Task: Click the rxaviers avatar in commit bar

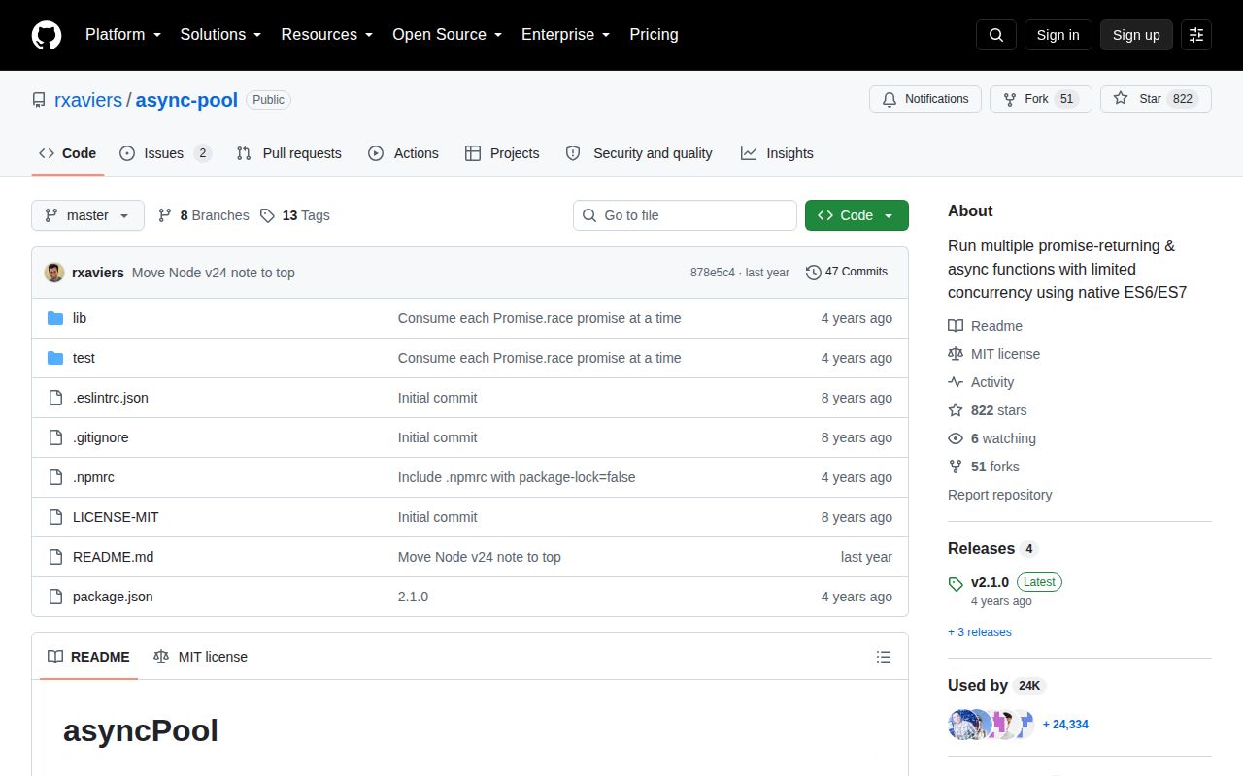Action: [x=54, y=273]
